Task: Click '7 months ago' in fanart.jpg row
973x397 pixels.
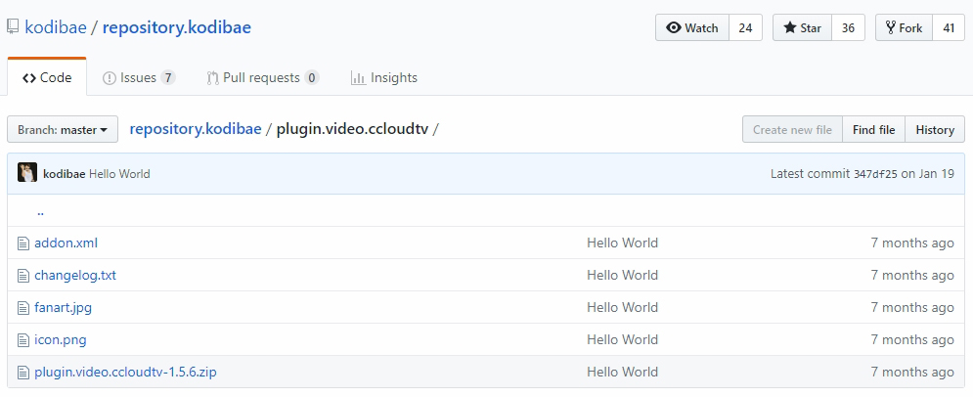Action: click(912, 307)
